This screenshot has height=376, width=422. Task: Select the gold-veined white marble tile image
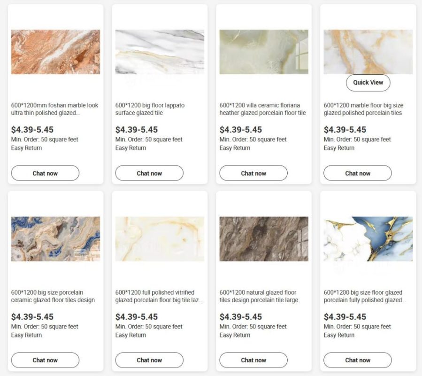point(368,52)
